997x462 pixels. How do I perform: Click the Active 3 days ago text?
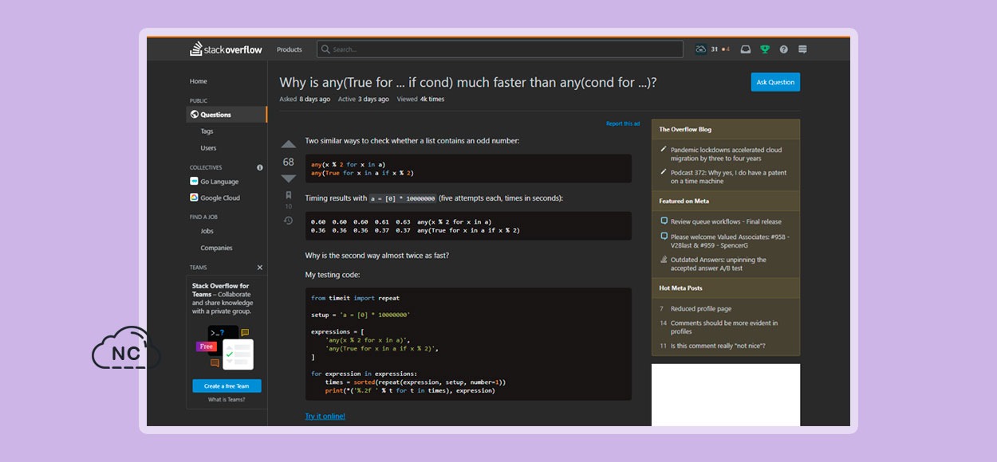364,99
